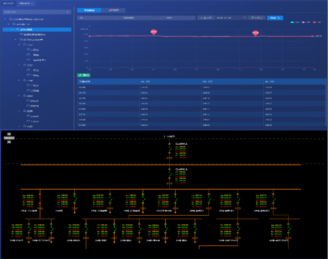
Task: Go to next day with 下一日 button
Action: (257, 18)
